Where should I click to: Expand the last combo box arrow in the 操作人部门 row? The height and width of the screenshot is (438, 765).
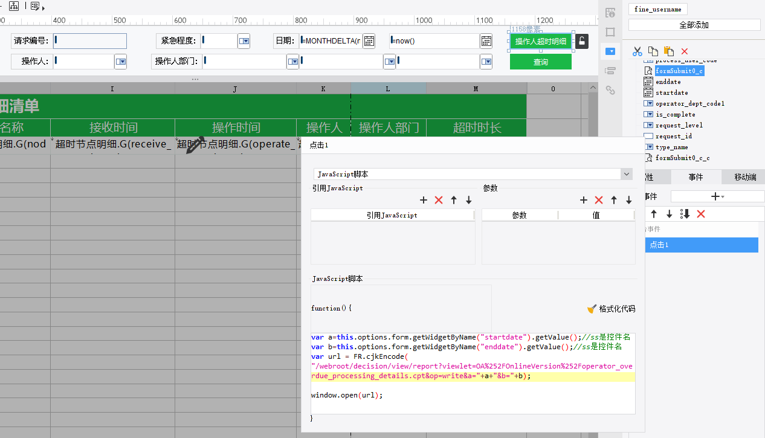pyautogui.click(x=486, y=61)
